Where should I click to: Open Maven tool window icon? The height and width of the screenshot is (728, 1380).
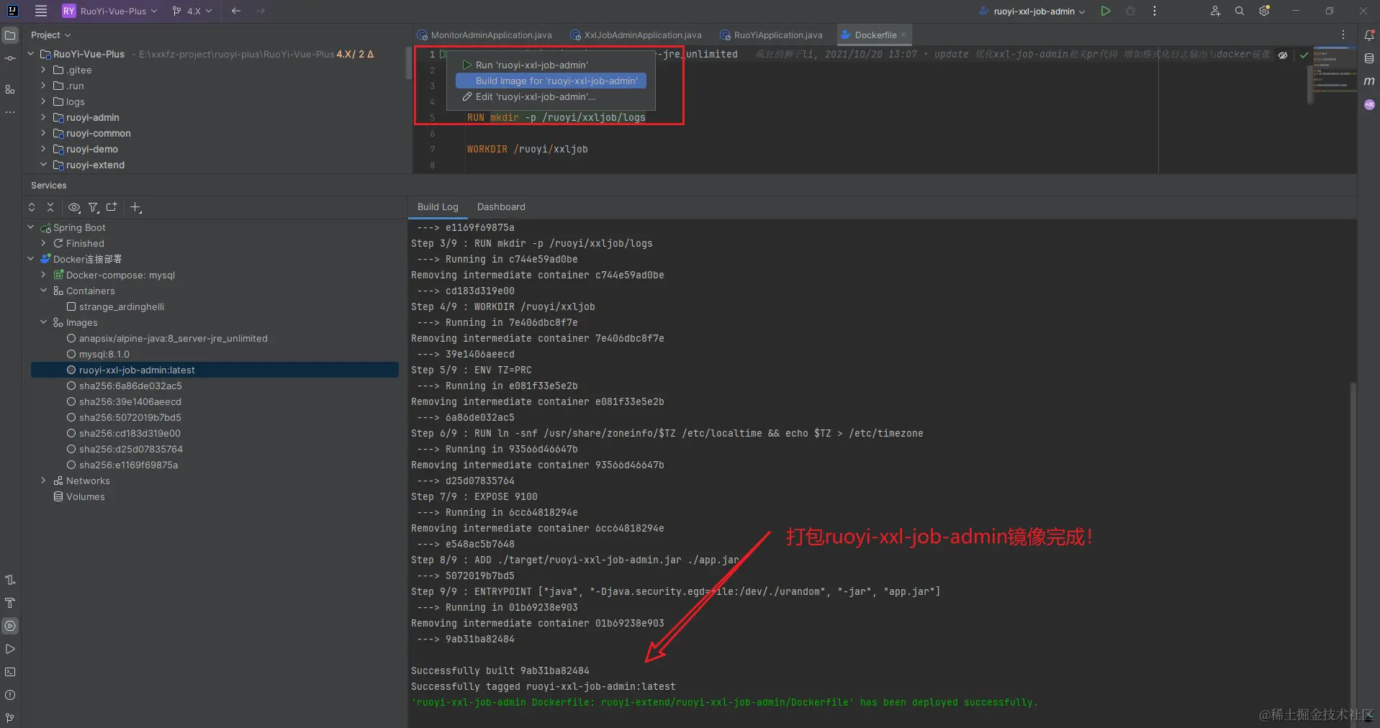[x=1369, y=81]
